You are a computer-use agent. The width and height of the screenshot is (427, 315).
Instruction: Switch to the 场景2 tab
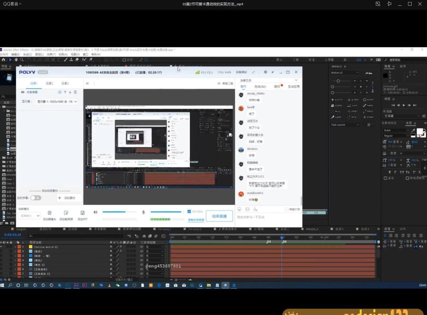[49, 83]
